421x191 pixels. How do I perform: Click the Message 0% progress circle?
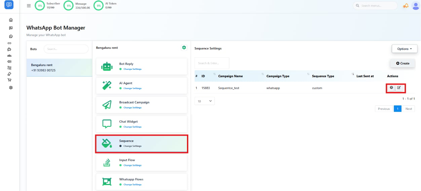point(69,6)
